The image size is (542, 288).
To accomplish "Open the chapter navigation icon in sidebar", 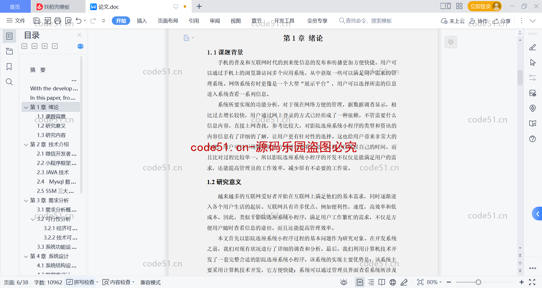I will click(x=9, y=51).
